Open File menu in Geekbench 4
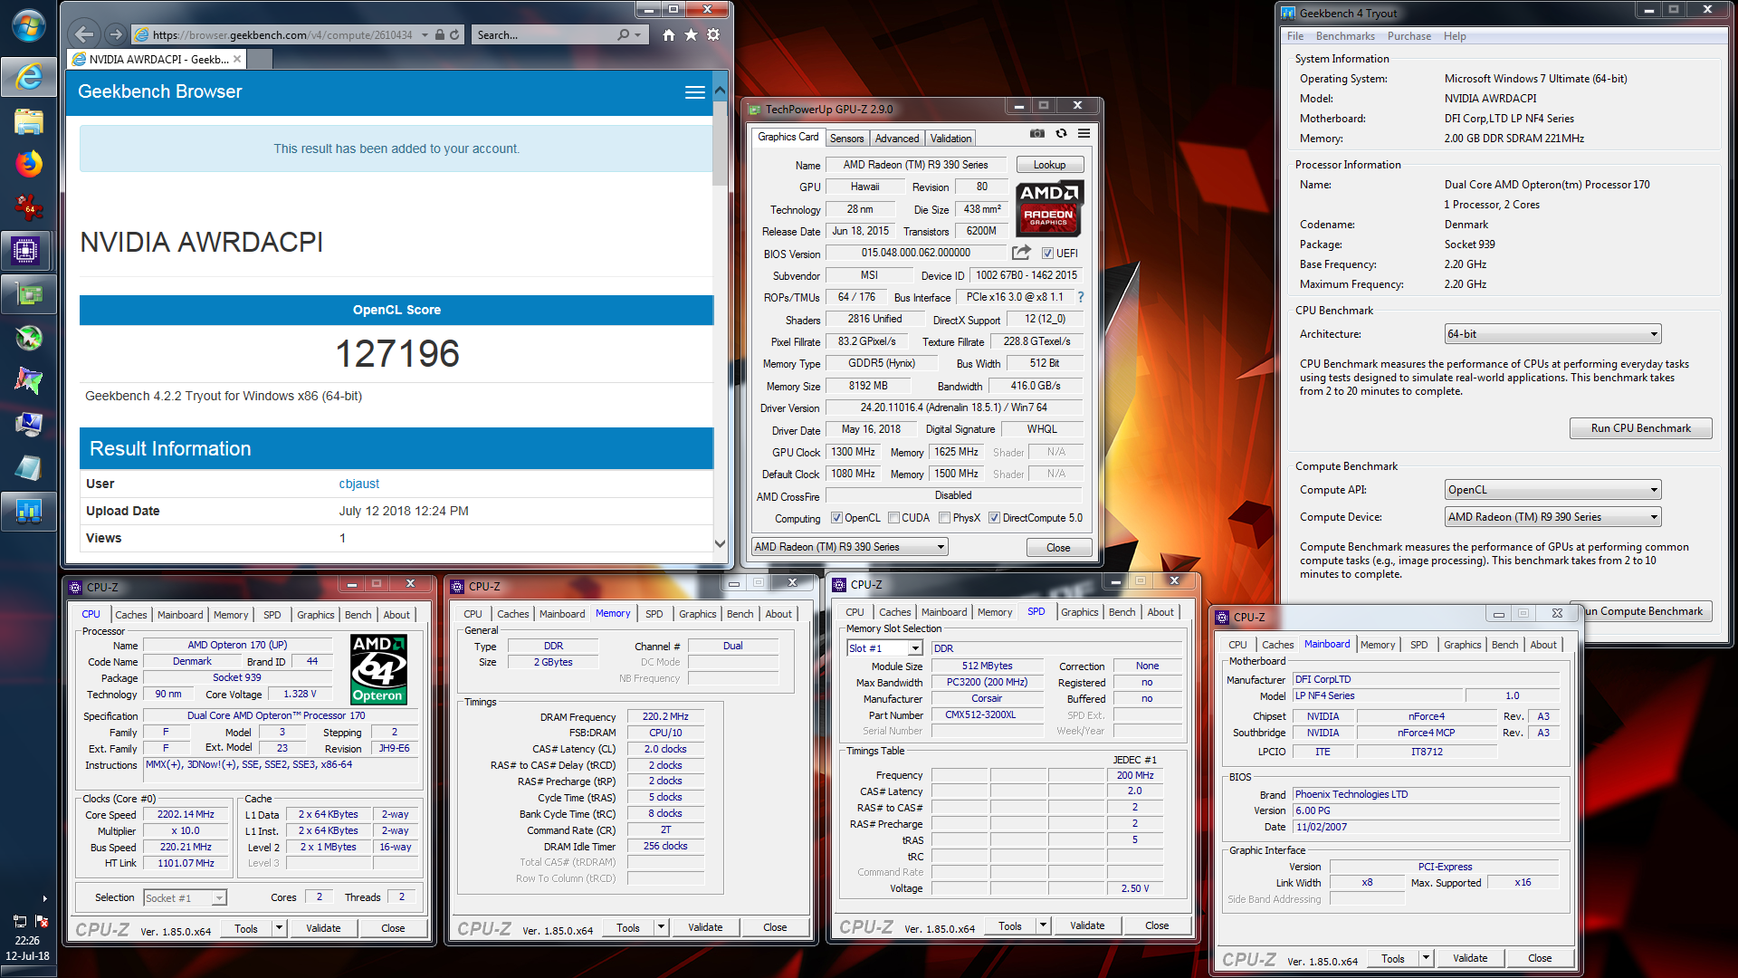Image resolution: width=1738 pixels, height=978 pixels. (x=1295, y=36)
